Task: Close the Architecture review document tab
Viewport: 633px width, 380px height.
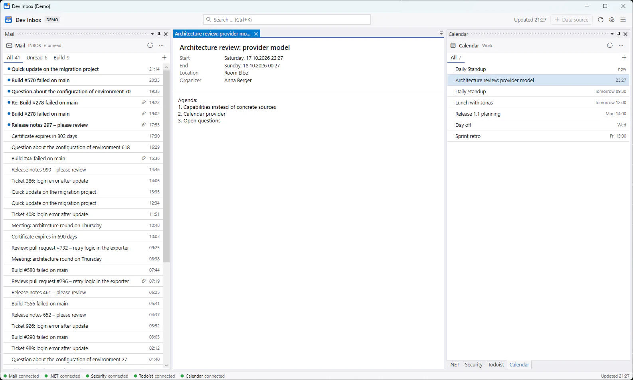Action: [256, 34]
